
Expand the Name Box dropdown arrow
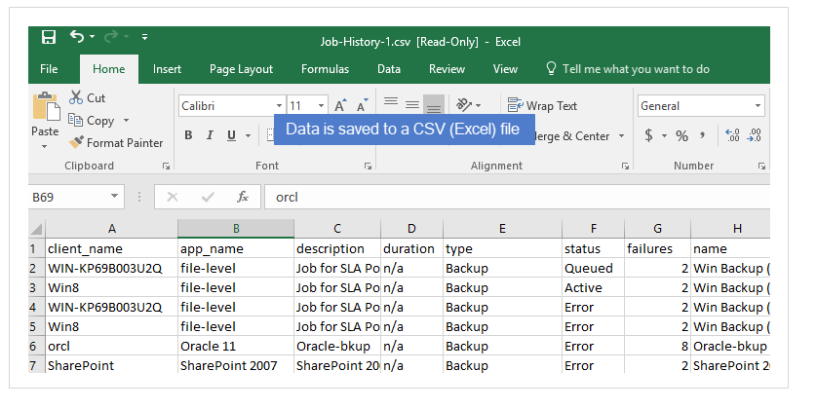click(x=114, y=197)
